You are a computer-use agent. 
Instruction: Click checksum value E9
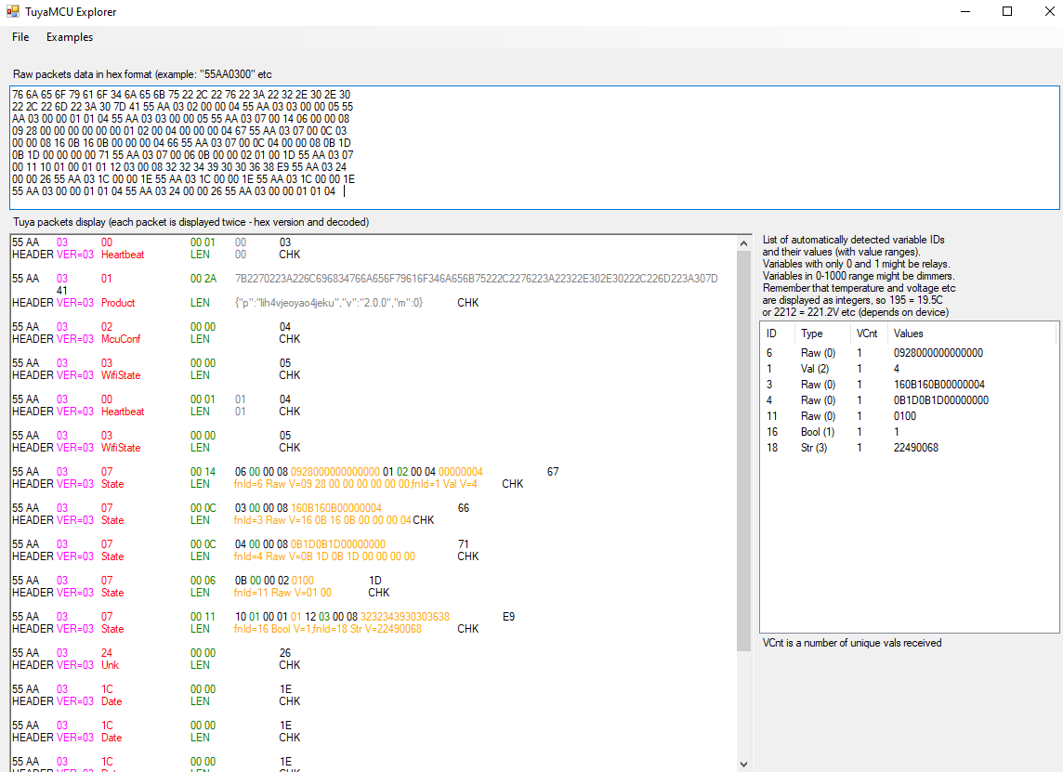[x=508, y=617]
